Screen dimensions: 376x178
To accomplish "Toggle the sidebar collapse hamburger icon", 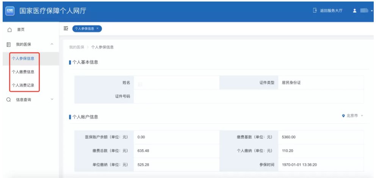I will point(66,28).
